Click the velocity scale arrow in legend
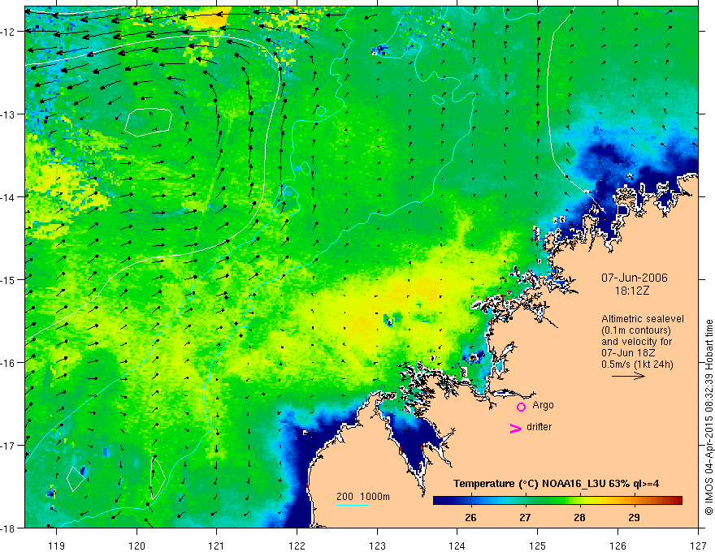This screenshot has height=552, width=715. [x=628, y=376]
